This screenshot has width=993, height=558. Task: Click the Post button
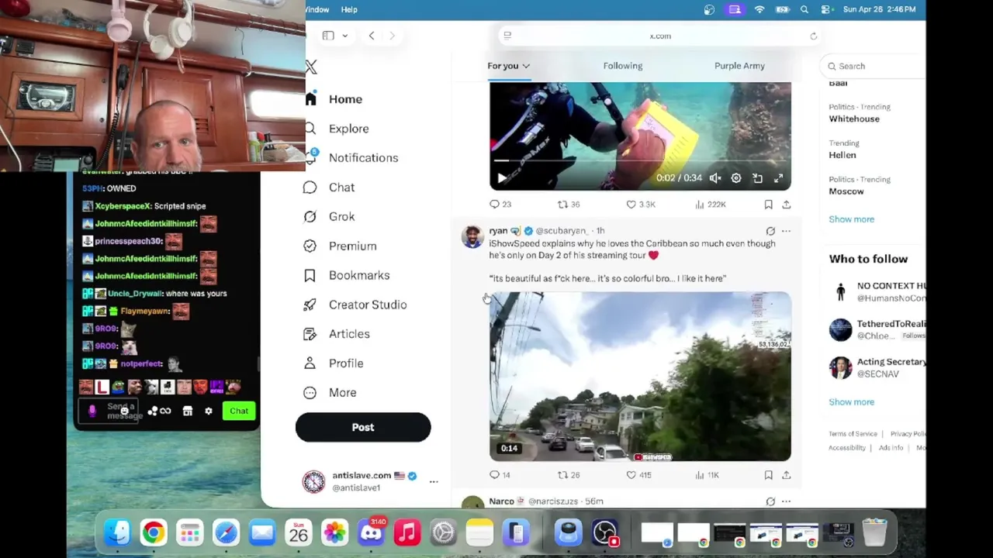pos(363,428)
